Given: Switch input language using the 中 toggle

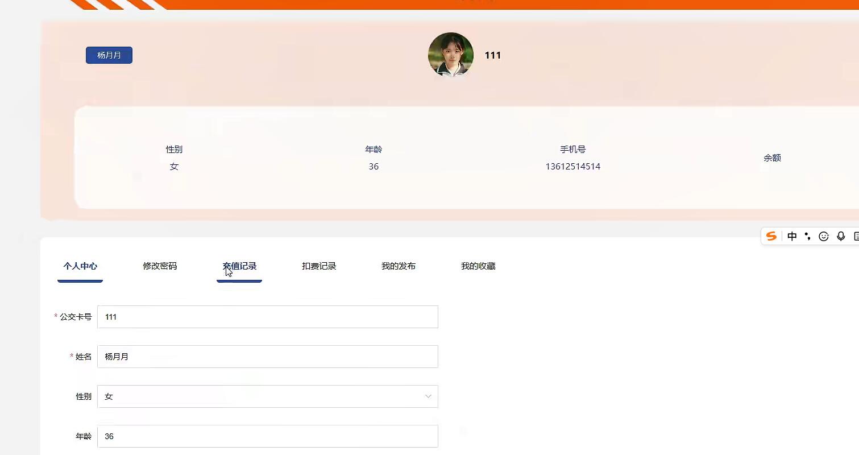Looking at the screenshot, I should (x=792, y=236).
